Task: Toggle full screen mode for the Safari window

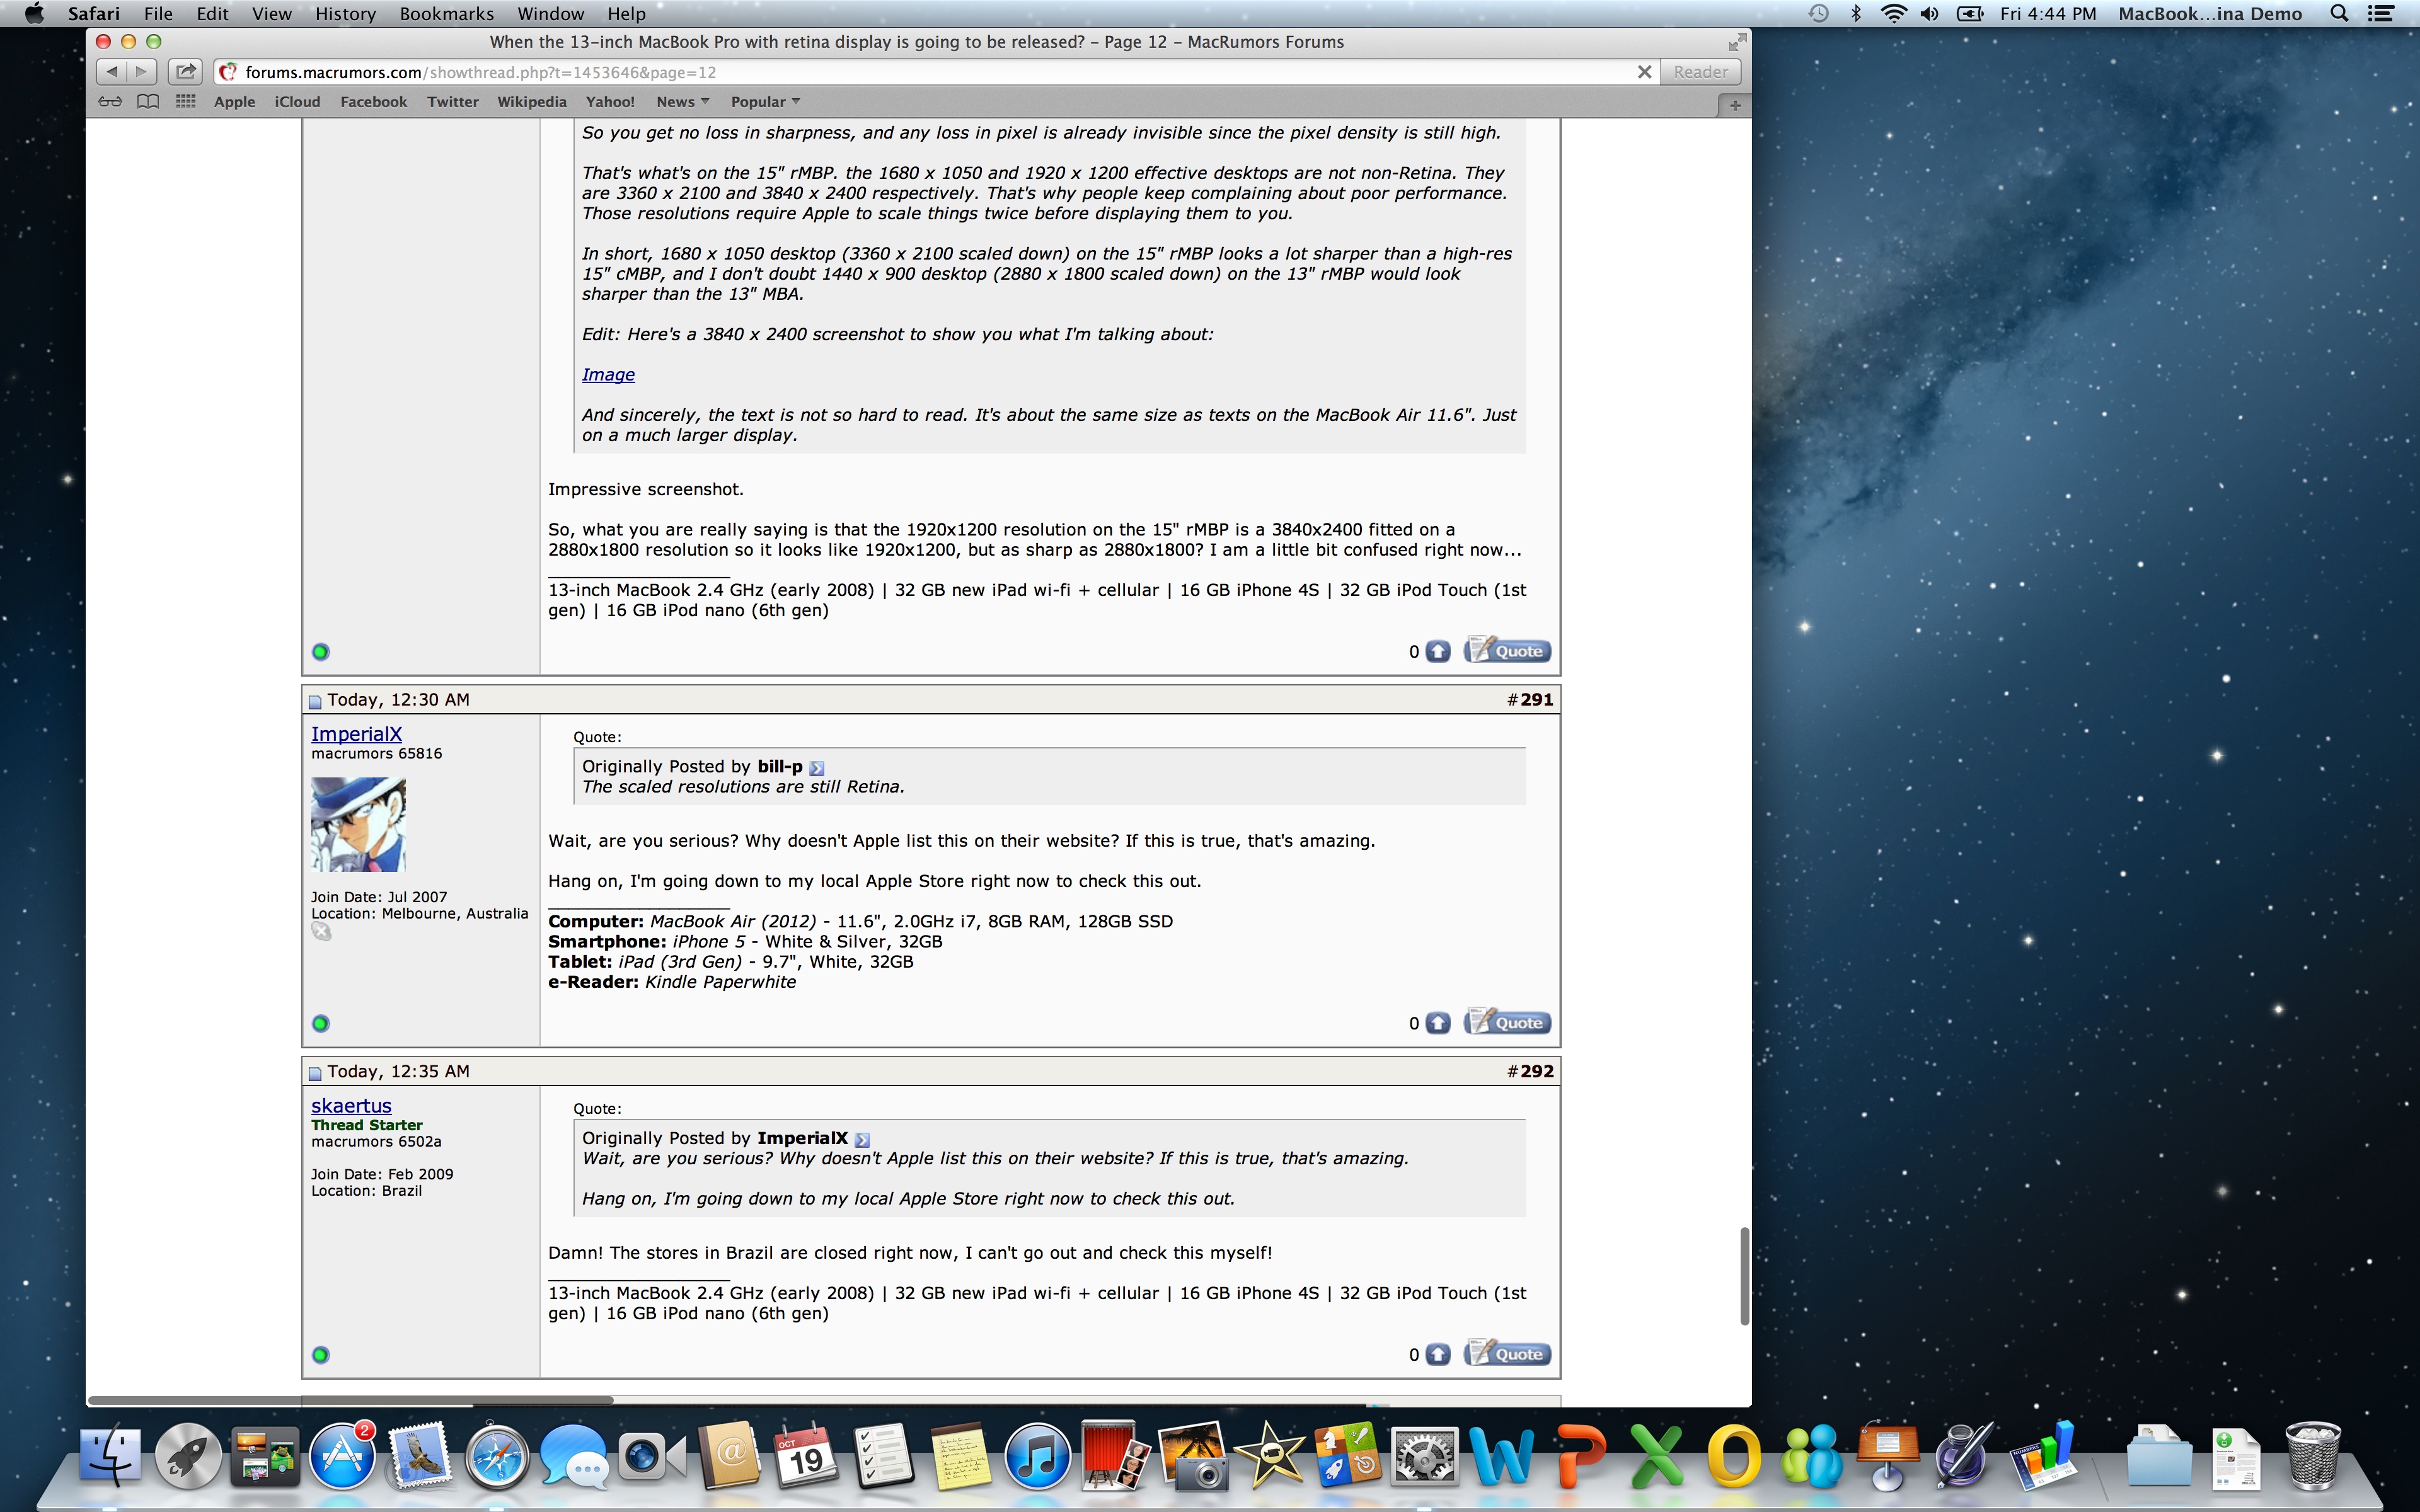Action: [x=1737, y=42]
